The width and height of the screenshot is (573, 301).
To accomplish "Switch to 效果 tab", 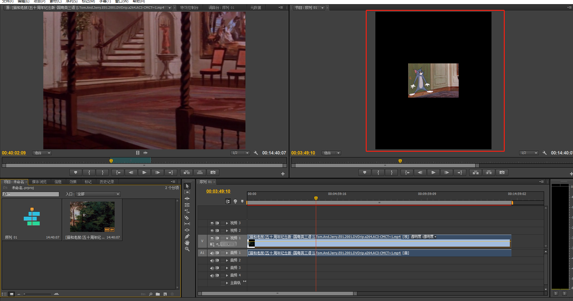I will (x=73, y=182).
